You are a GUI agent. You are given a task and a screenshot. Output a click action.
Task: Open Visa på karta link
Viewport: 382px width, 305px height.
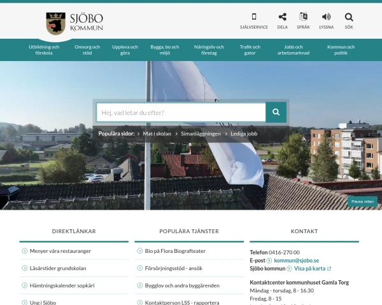point(309,269)
